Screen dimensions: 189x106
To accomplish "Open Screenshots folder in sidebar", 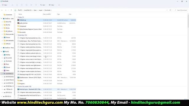I will pyautogui.click(x=8, y=15).
